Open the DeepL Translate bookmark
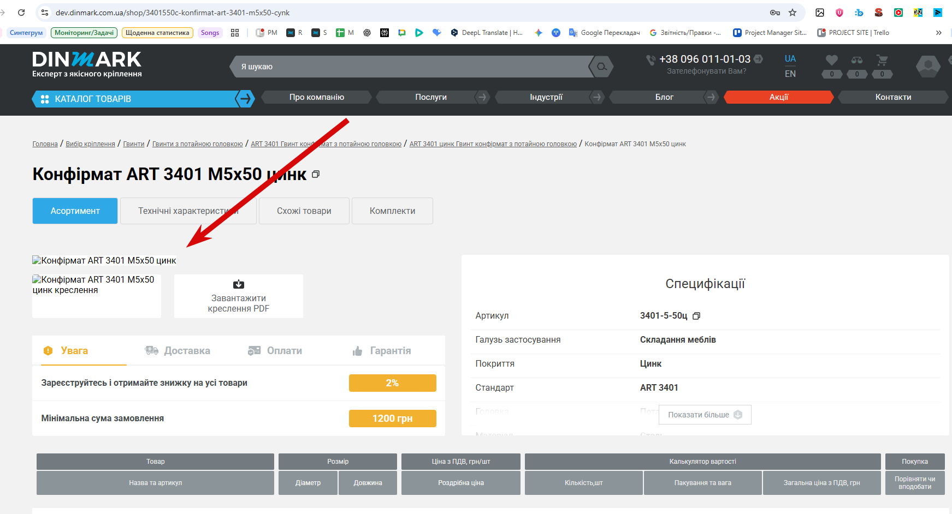952x514 pixels. click(486, 33)
